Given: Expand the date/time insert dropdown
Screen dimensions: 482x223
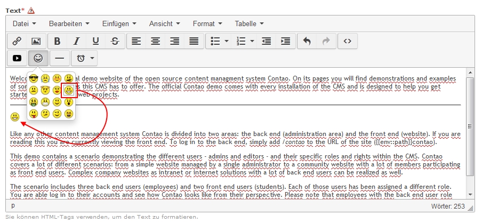Looking at the screenshot, I should (x=93, y=58).
